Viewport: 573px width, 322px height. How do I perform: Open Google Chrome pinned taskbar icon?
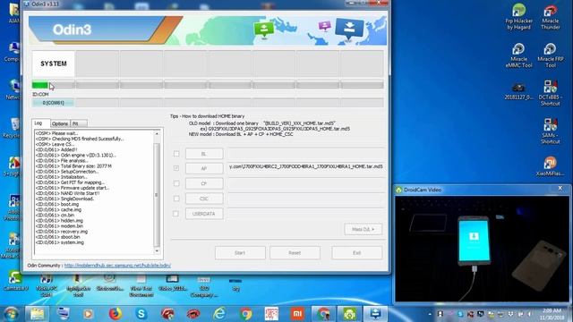click(x=246, y=314)
